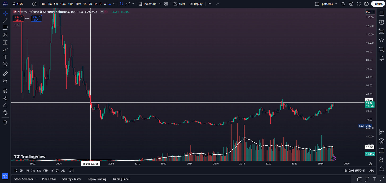Expand the timeframe interval dropdown
Screen dimensions: 386x183
click(114, 4)
